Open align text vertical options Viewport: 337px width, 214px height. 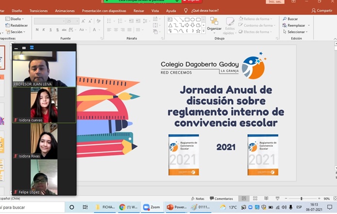coord(157,25)
